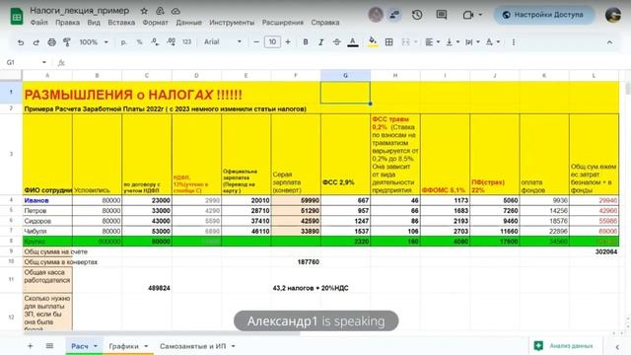
Task: Open the Вставка menu
Action: 121,23
